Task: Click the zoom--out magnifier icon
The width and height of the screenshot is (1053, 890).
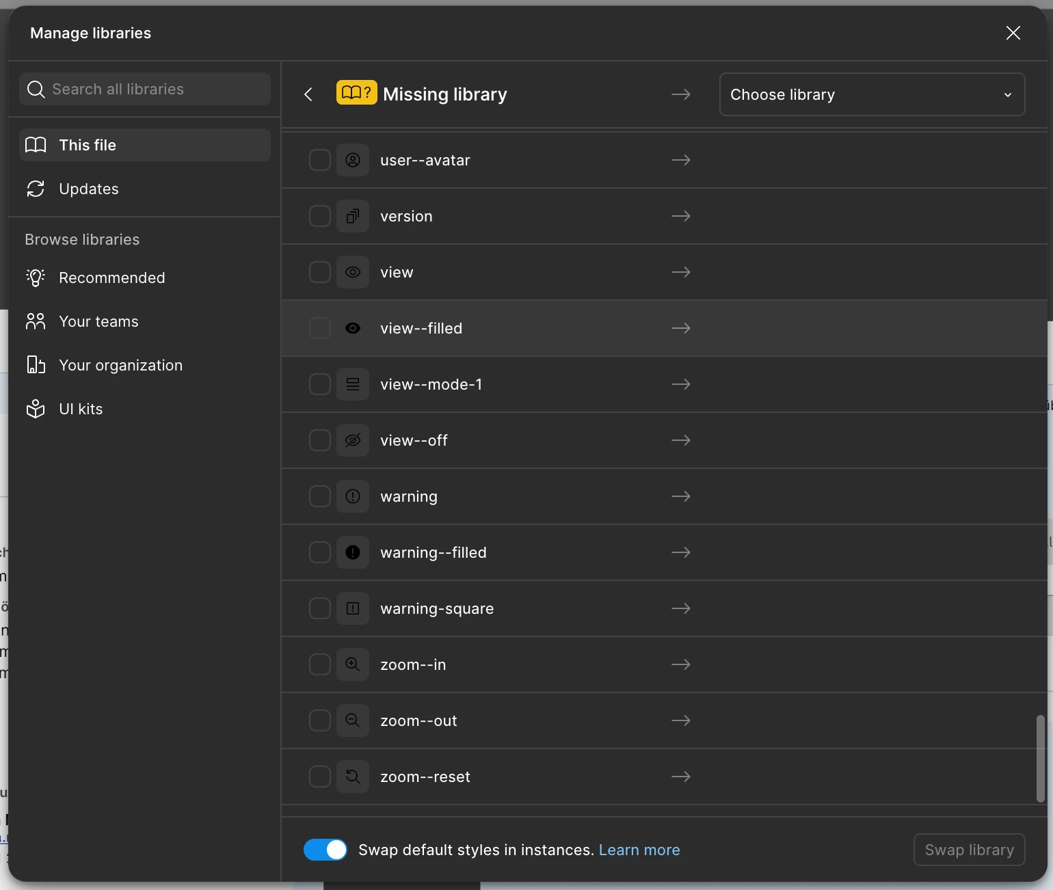Action: click(x=353, y=720)
